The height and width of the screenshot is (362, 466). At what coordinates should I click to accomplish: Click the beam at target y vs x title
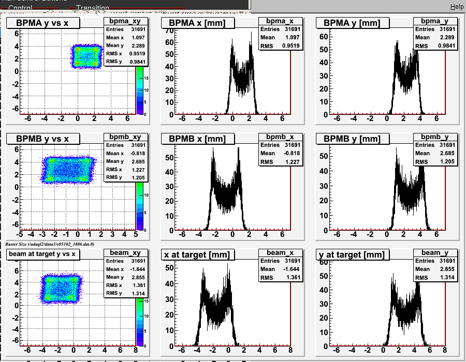(43, 254)
